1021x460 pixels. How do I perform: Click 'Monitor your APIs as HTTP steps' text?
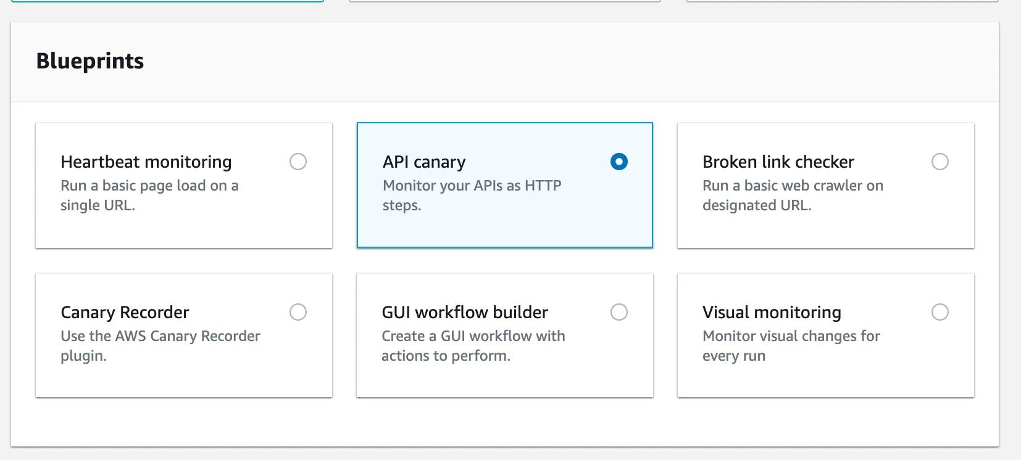click(472, 195)
